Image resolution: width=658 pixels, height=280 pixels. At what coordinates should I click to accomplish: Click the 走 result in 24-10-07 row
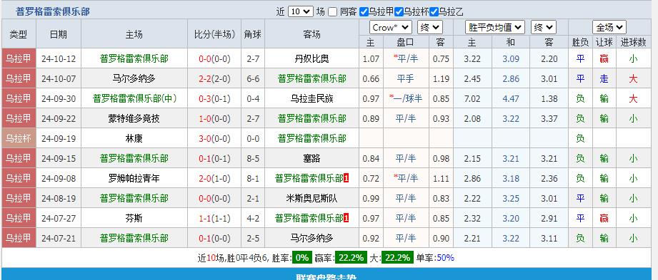pyautogui.click(x=604, y=78)
